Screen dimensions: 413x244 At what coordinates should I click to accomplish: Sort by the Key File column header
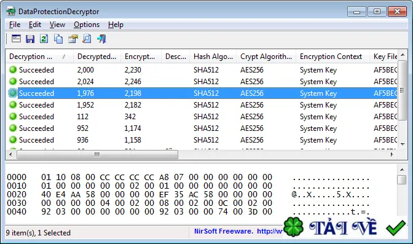click(383, 57)
